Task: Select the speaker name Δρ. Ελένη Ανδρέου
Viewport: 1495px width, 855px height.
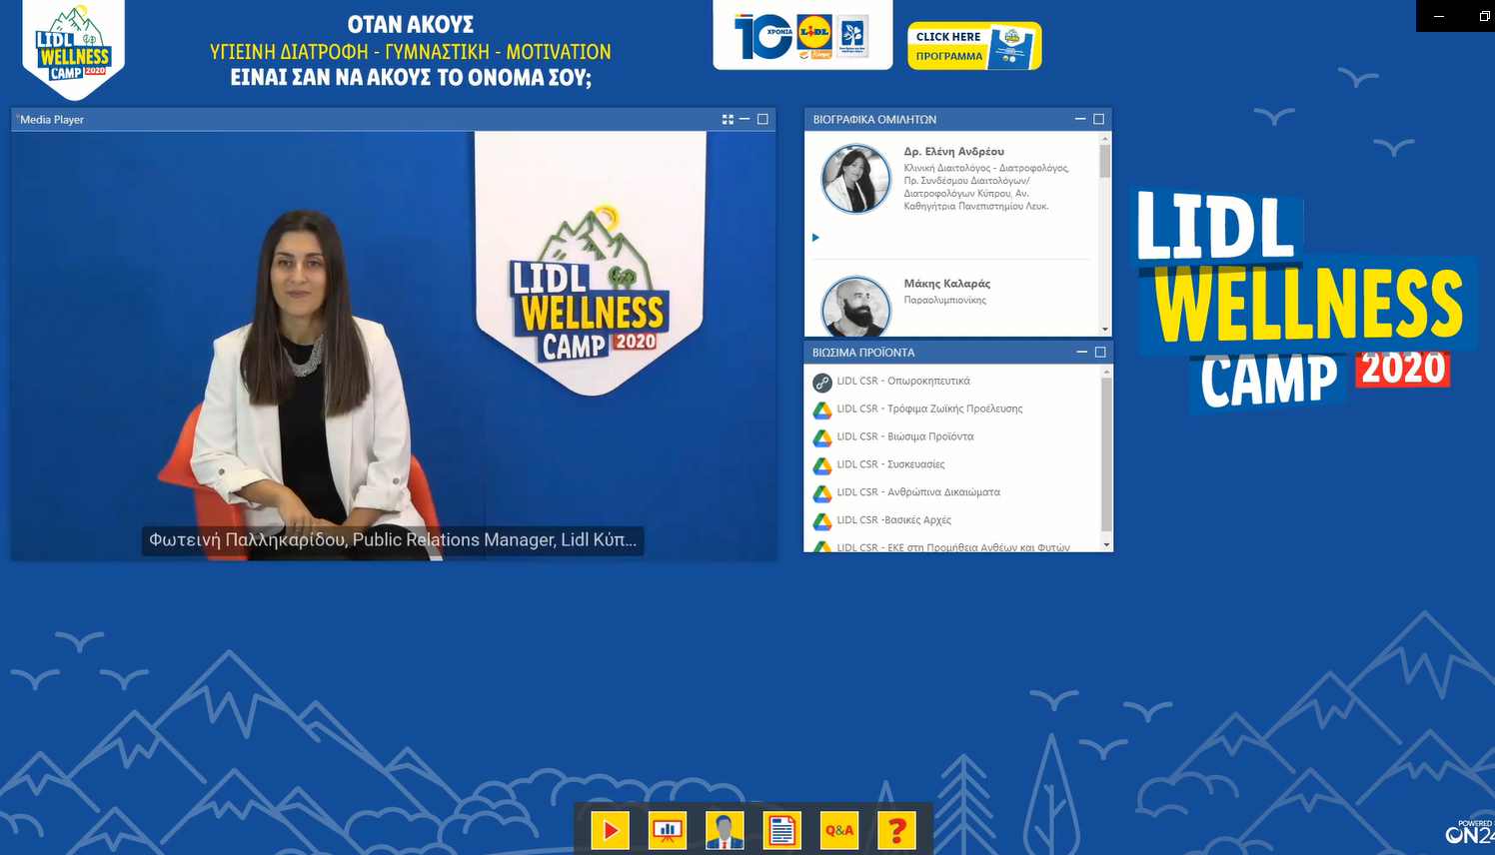Action: tap(954, 152)
